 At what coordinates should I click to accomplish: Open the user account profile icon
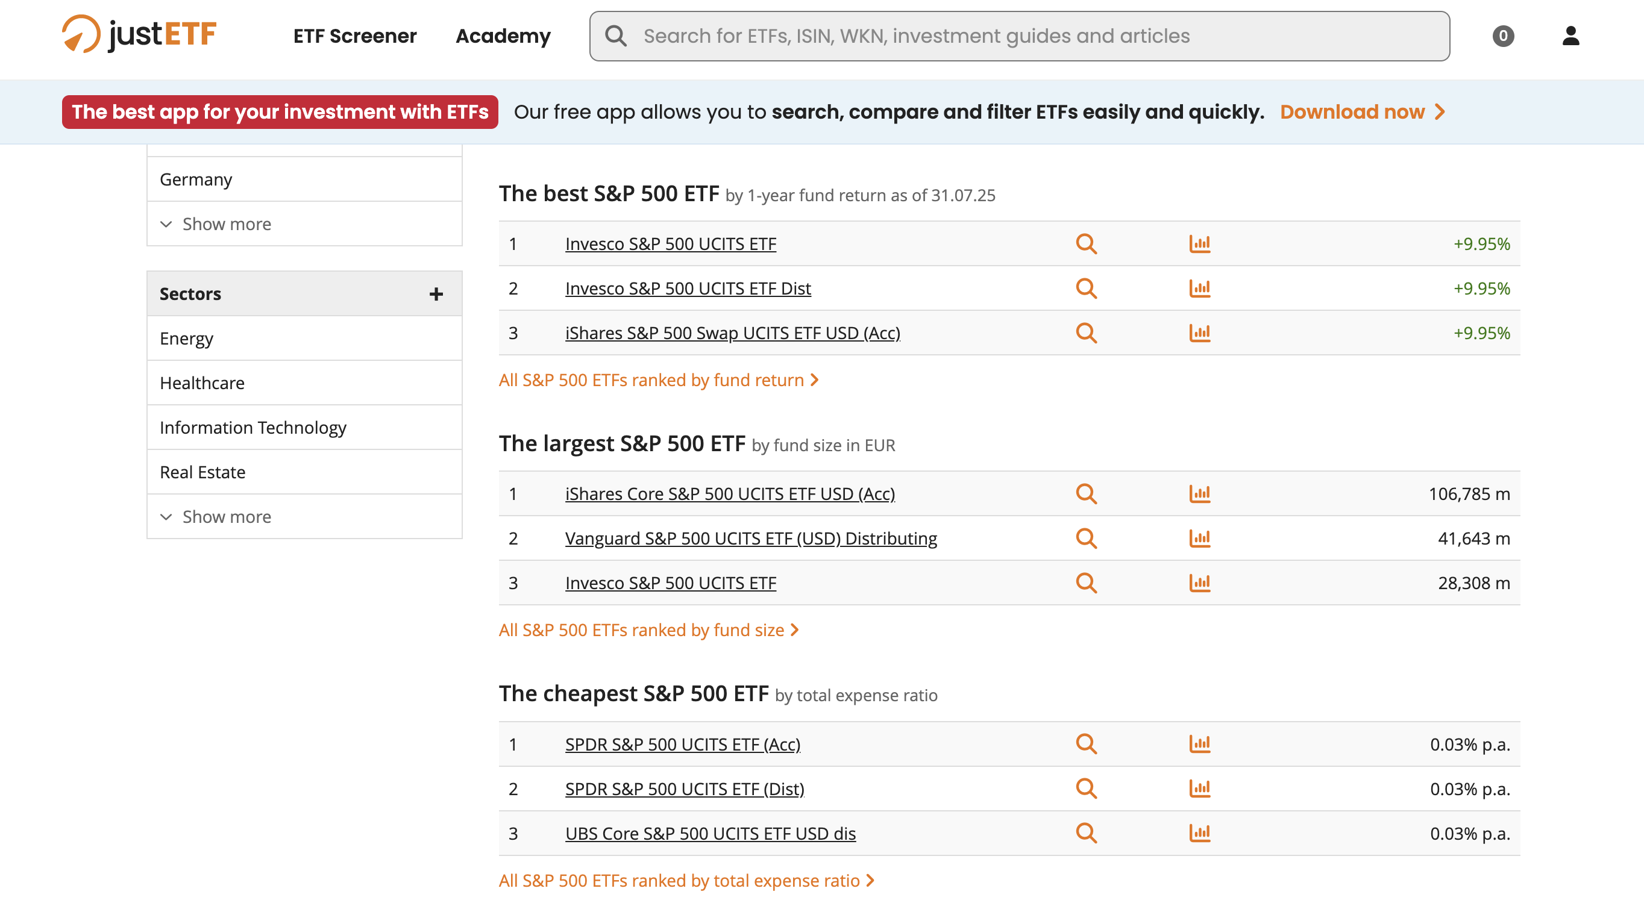(x=1570, y=36)
